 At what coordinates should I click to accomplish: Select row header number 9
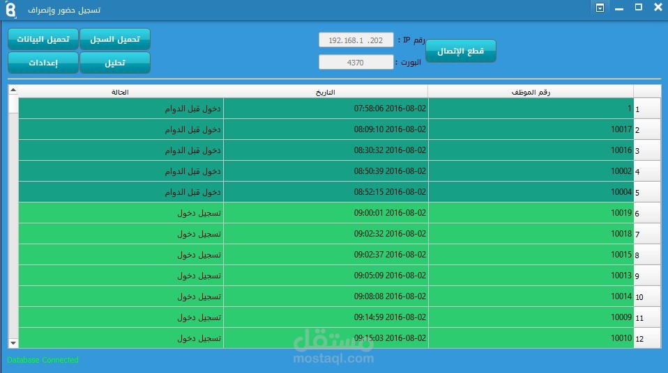click(647, 275)
